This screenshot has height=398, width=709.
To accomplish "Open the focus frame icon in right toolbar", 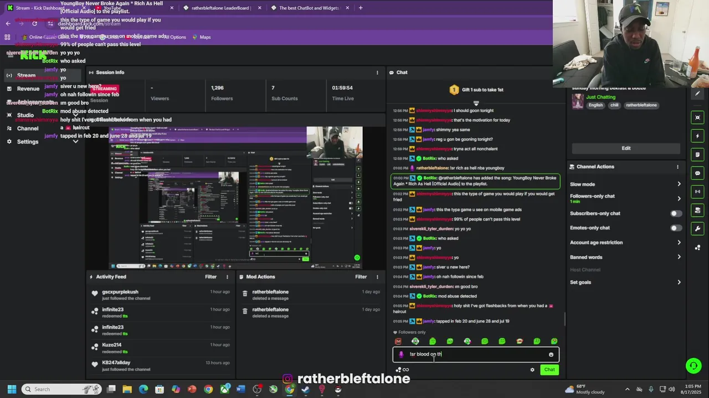I will 697,117.
